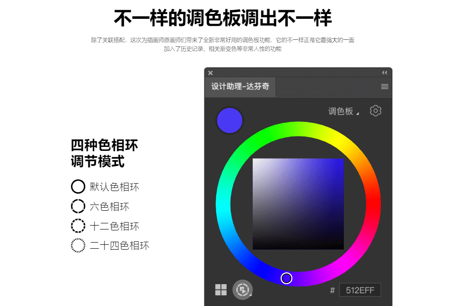Click the 默认色相环 label
This screenshot has width=455, height=306.
114,187
